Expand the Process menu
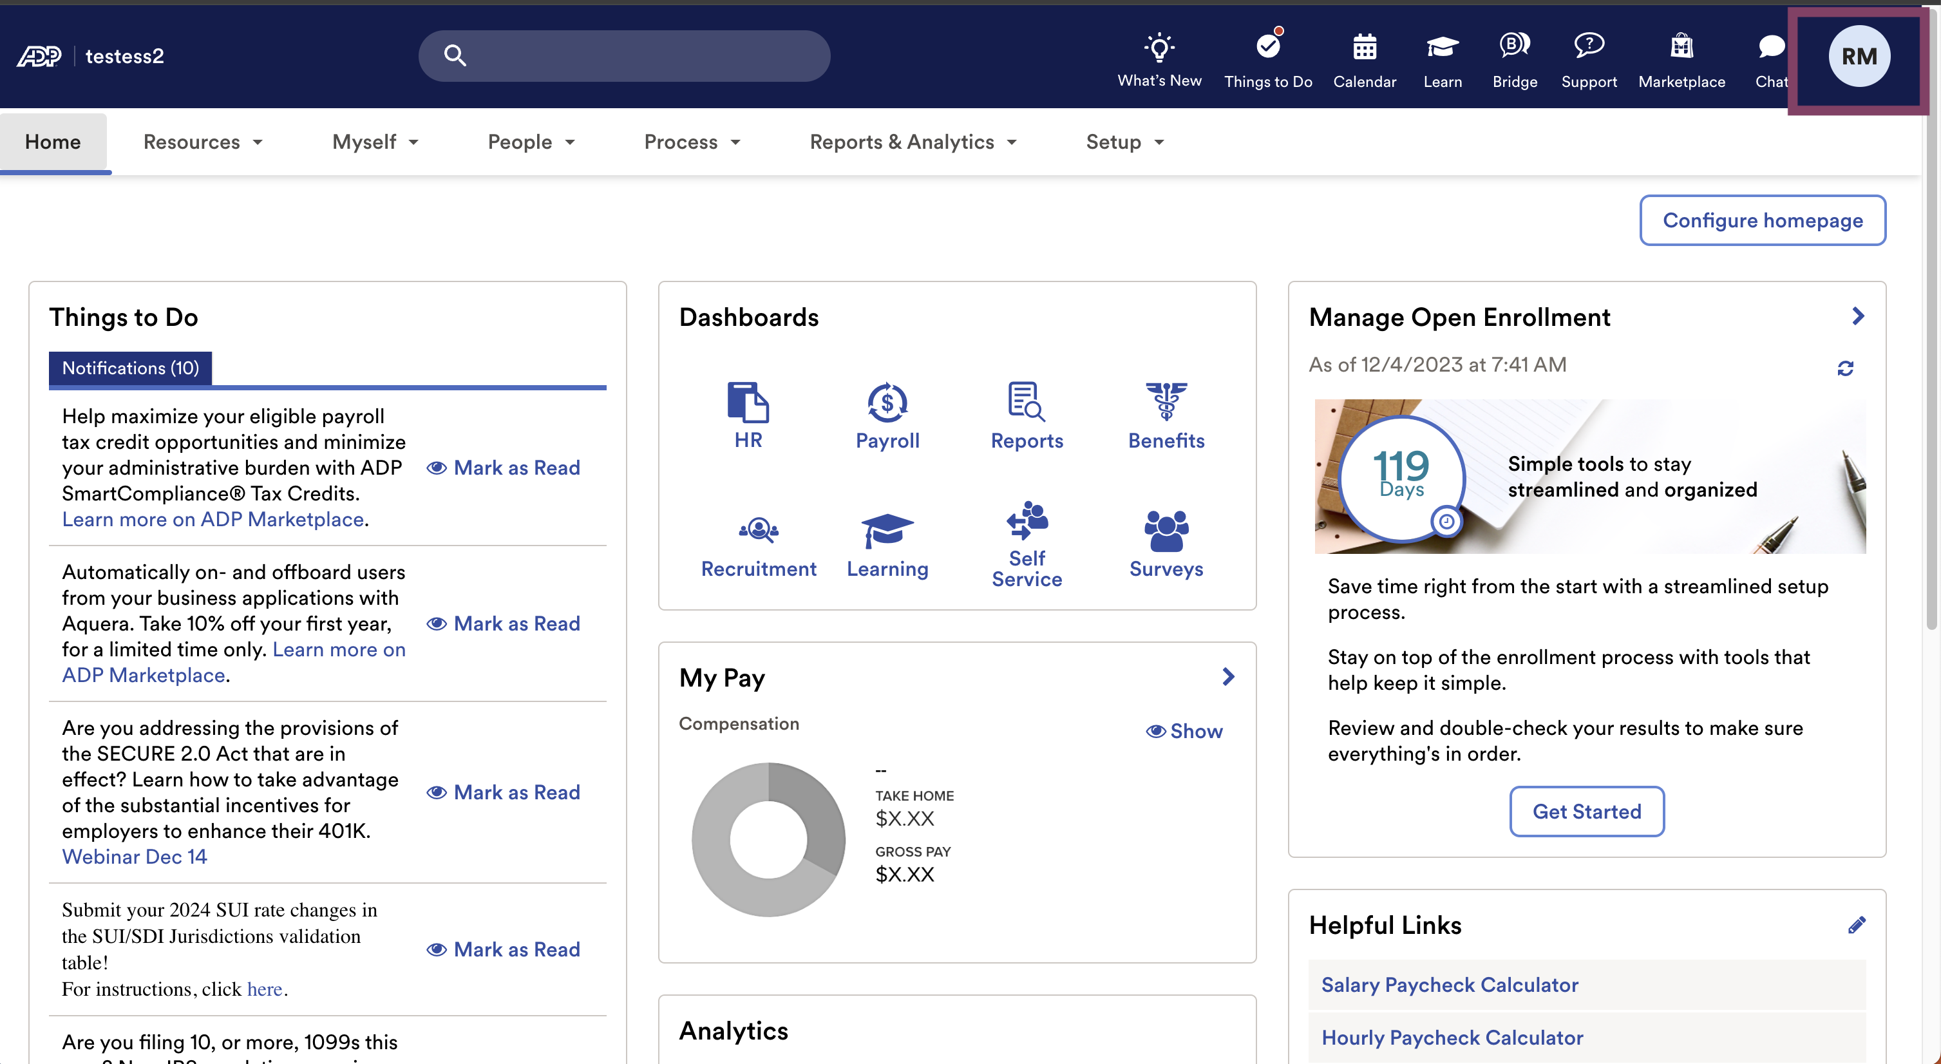The width and height of the screenshot is (1941, 1064). click(x=692, y=142)
